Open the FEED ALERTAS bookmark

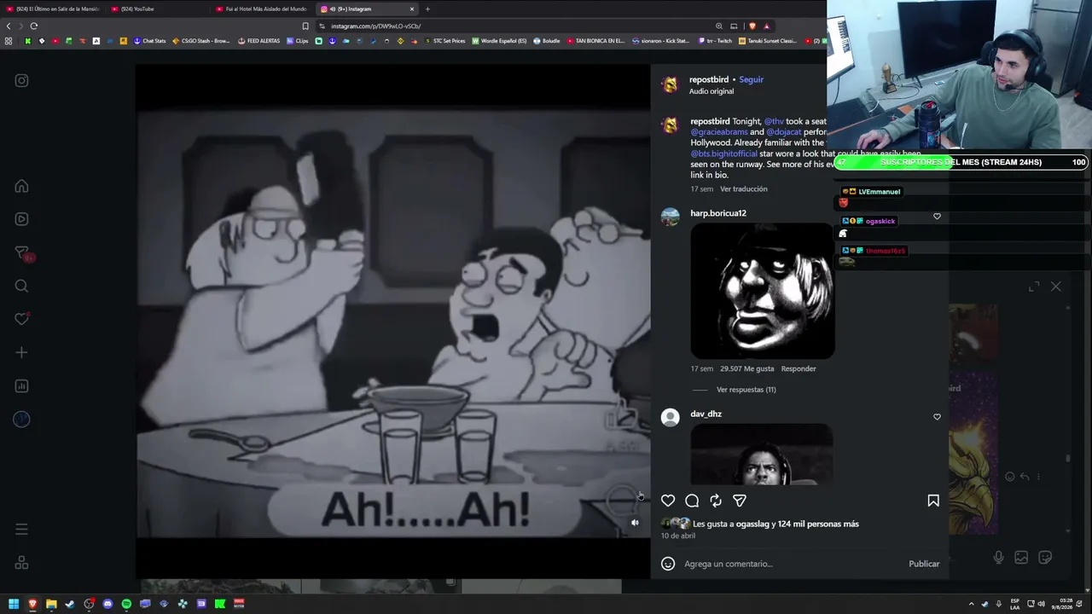point(259,41)
